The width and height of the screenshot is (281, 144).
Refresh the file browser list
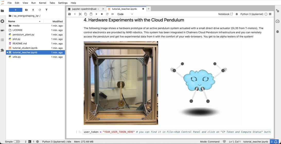pos(40,10)
